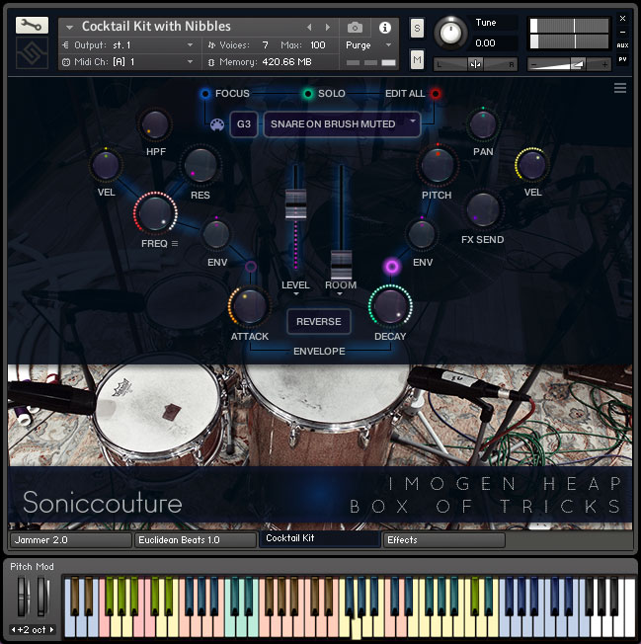This screenshot has height=644, width=641.
Task: Click the Max voices value 100
Action: [x=317, y=45]
